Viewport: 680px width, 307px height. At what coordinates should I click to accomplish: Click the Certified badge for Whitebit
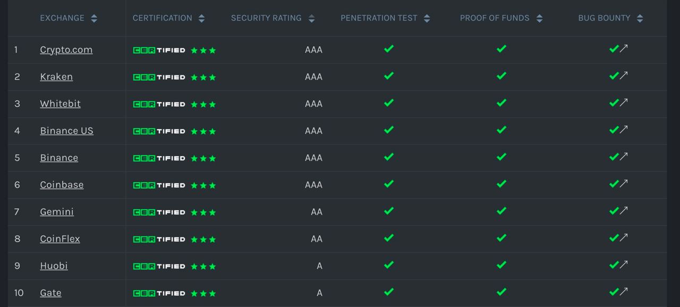(159, 104)
